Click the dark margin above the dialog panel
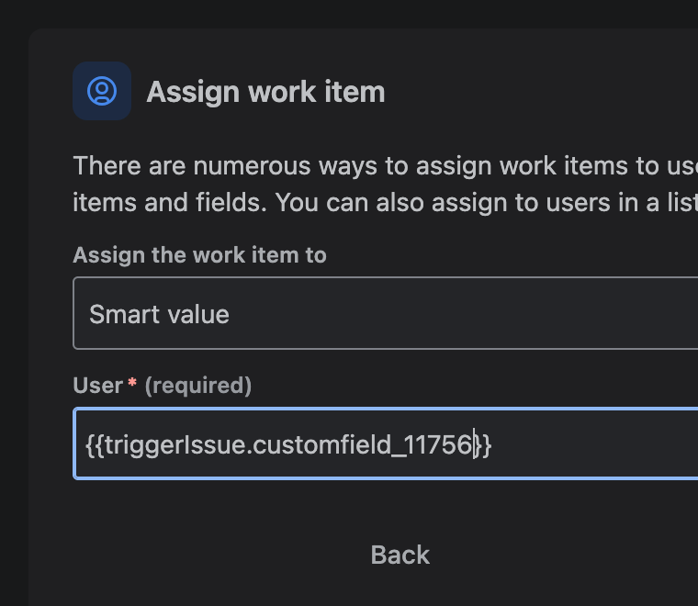 tap(349, 14)
